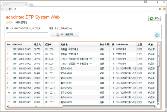Select barcode cell in row 3
The image size is (167, 112).
click(x=22, y=59)
